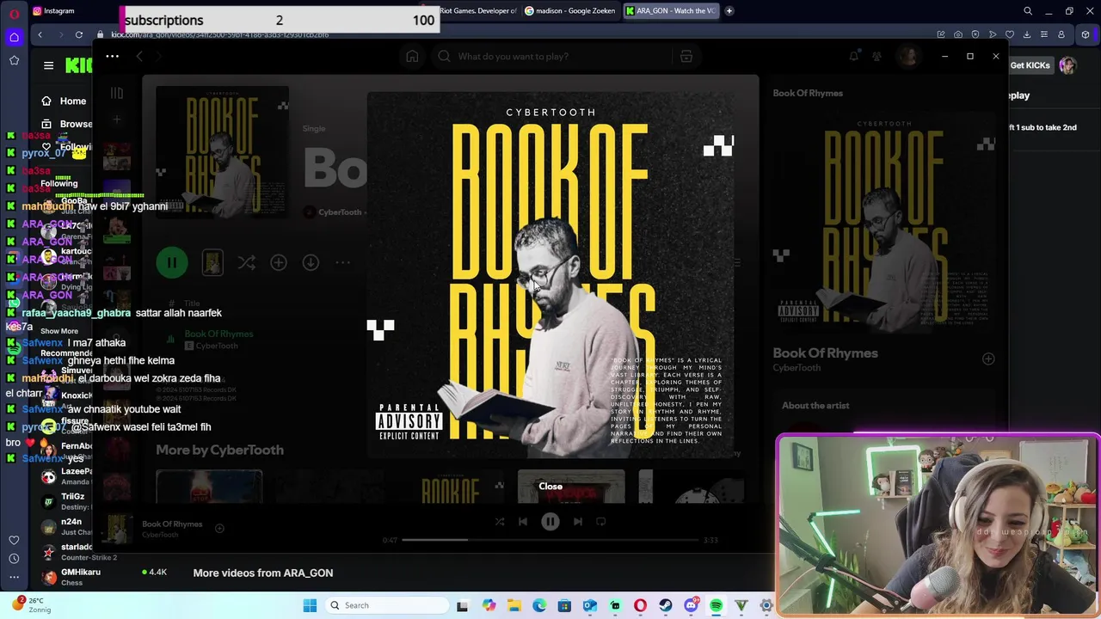1101x619 pixels.
Task: Close the enlarged Book Of Rhymes cover
Action: click(x=550, y=486)
